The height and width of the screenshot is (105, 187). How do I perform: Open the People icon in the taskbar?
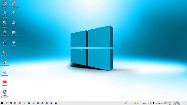(126, 103)
